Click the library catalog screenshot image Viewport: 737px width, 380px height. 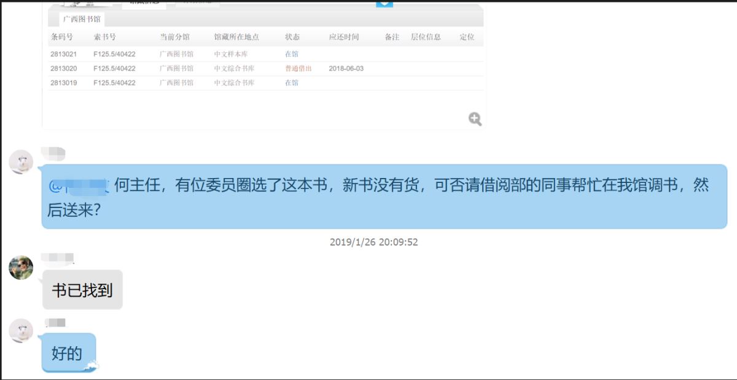coord(263,64)
